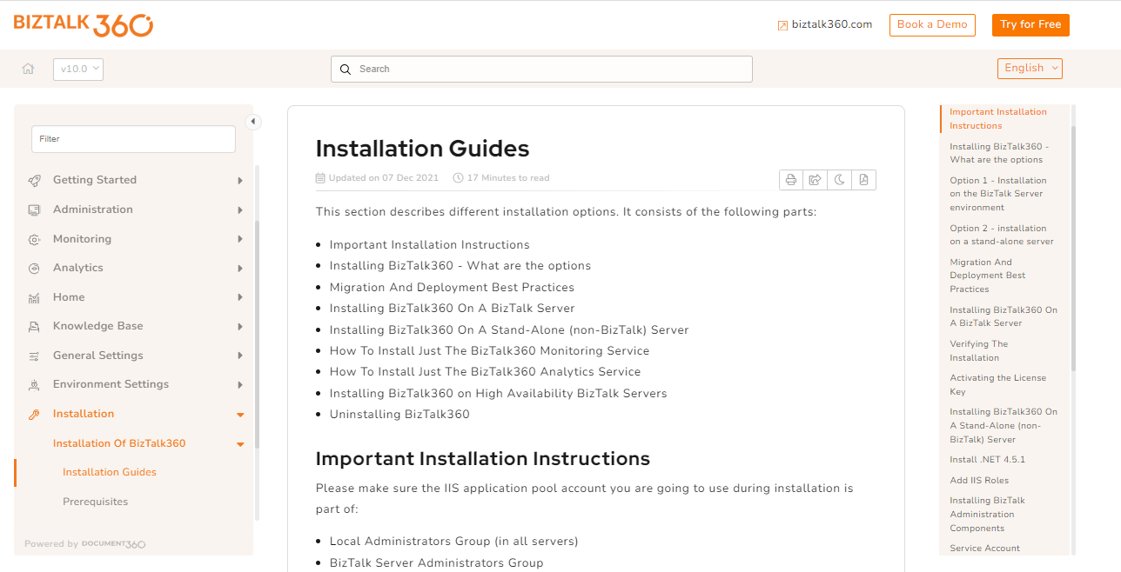The width and height of the screenshot is (1121, 572).
Task: Toggle dark mode with the moon icon
Action: pos(840,180)
